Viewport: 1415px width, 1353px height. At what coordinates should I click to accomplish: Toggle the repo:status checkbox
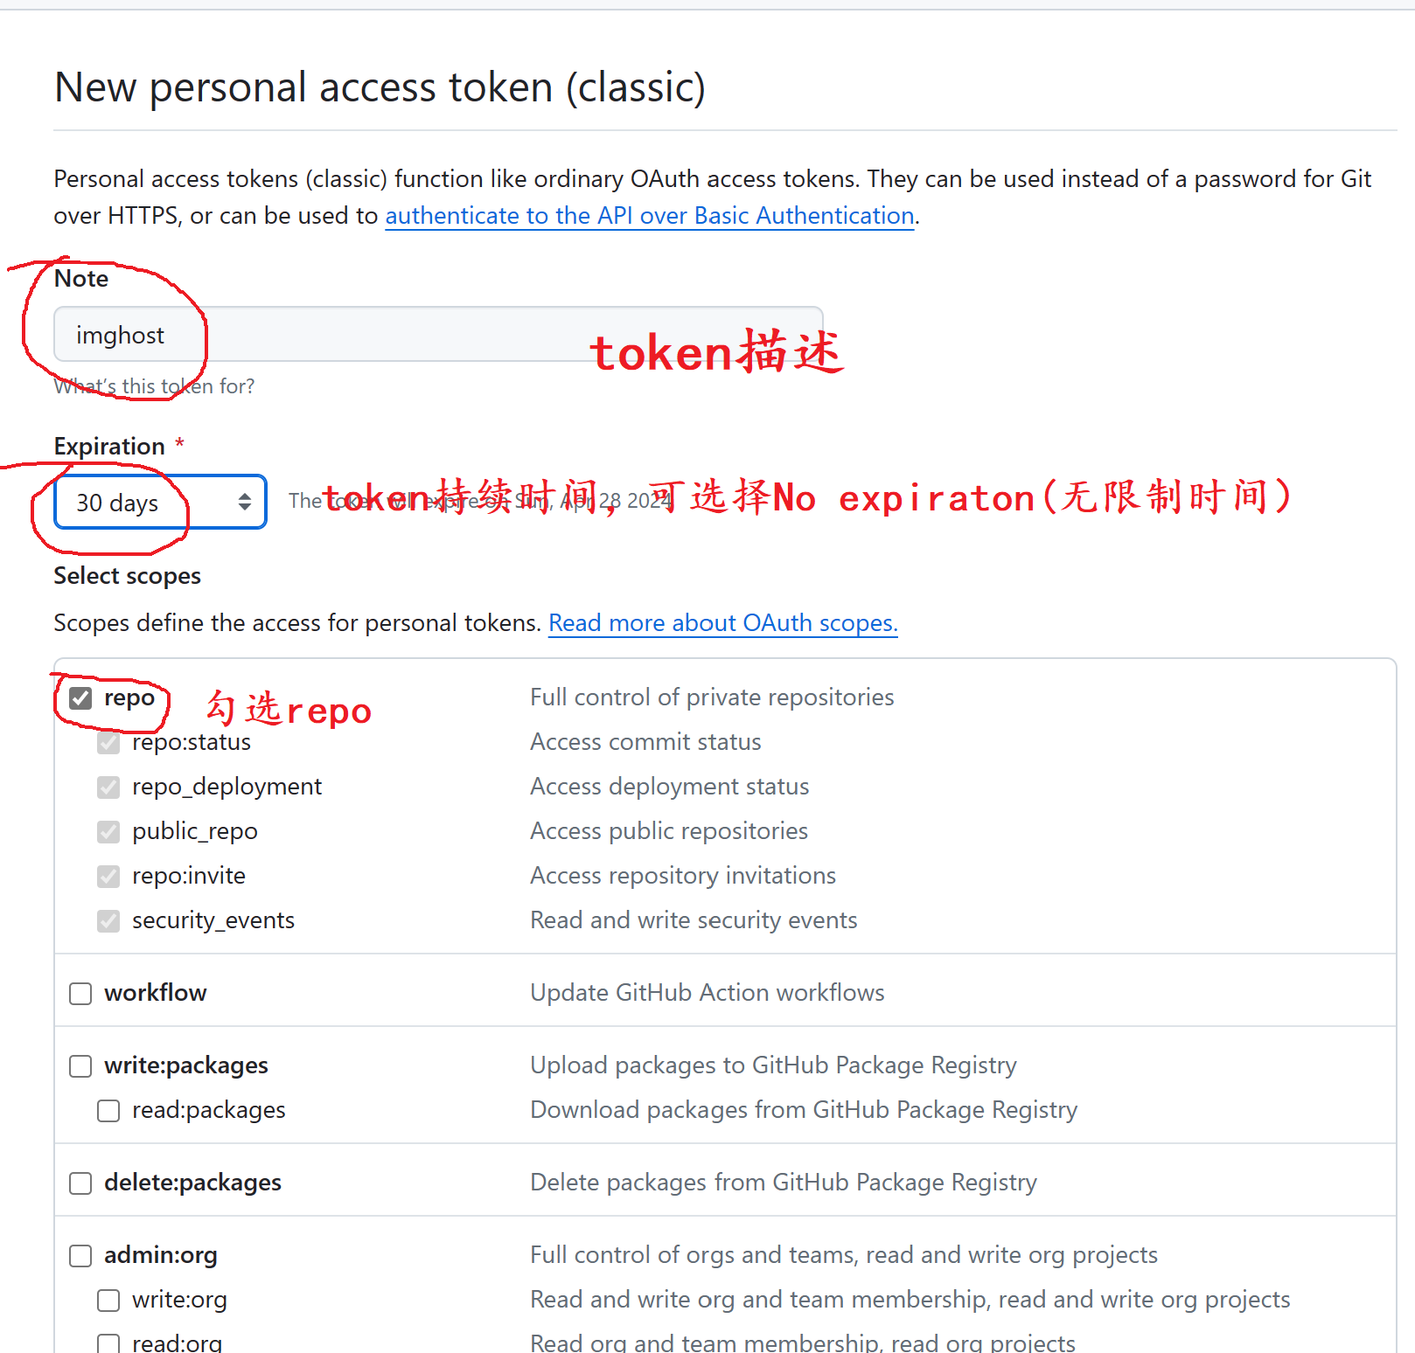point(108,742)
